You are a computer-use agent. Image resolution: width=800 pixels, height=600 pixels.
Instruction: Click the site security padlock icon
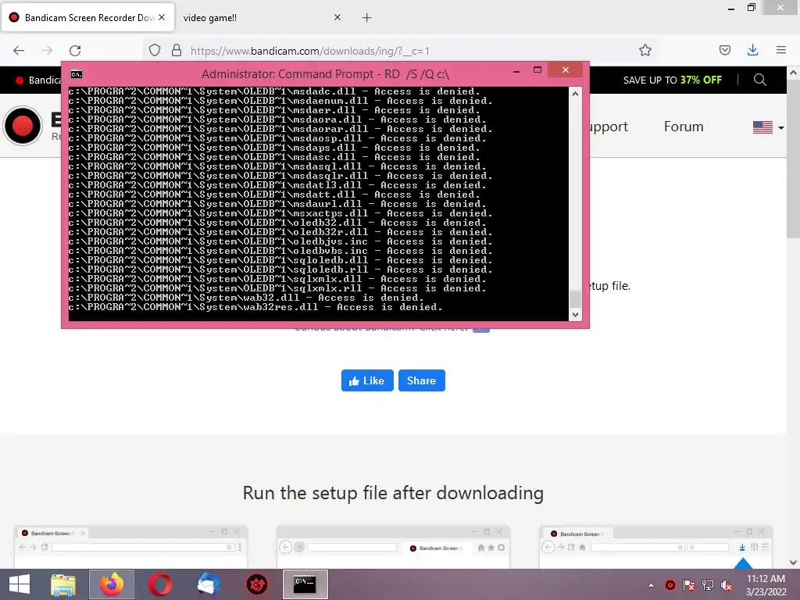point(177,51)
